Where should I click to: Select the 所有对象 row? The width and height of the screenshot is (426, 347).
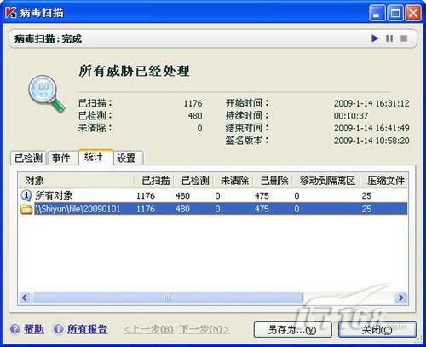click(213, 195)
